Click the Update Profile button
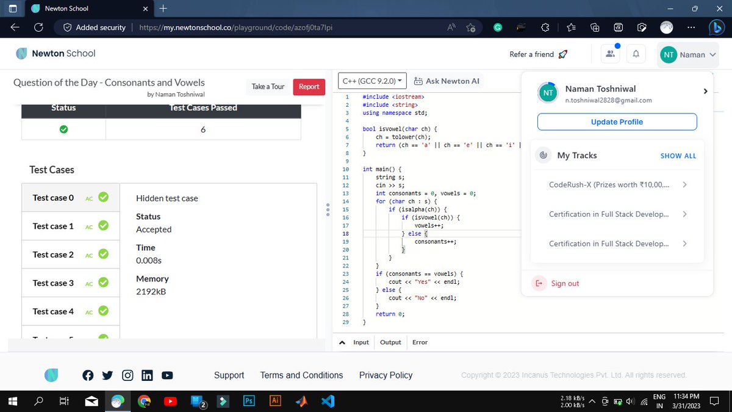 pos(617,122)
